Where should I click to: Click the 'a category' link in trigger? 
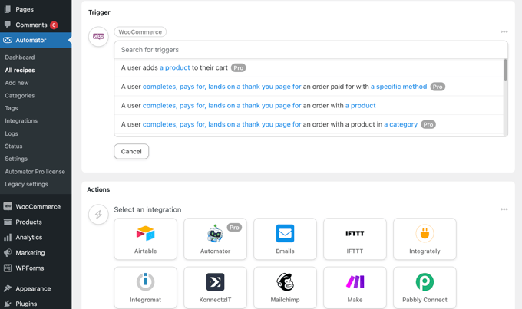(401, 124)
